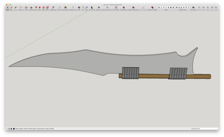Viewport: 224px width, 137px height.
Task: Click the Trim solid tool
Action: click(212, 8)
